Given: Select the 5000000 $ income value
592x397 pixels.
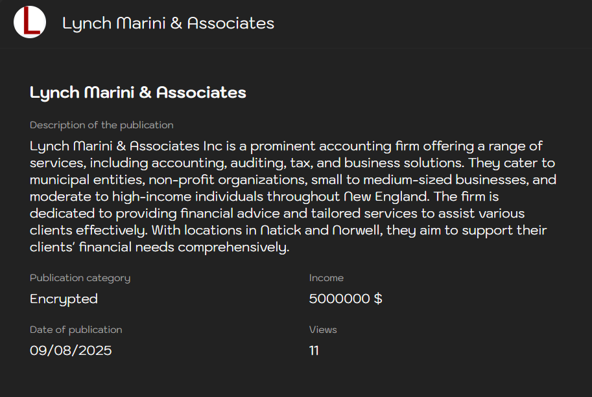Looking at the screenshot, I should [x=346, y=299].
